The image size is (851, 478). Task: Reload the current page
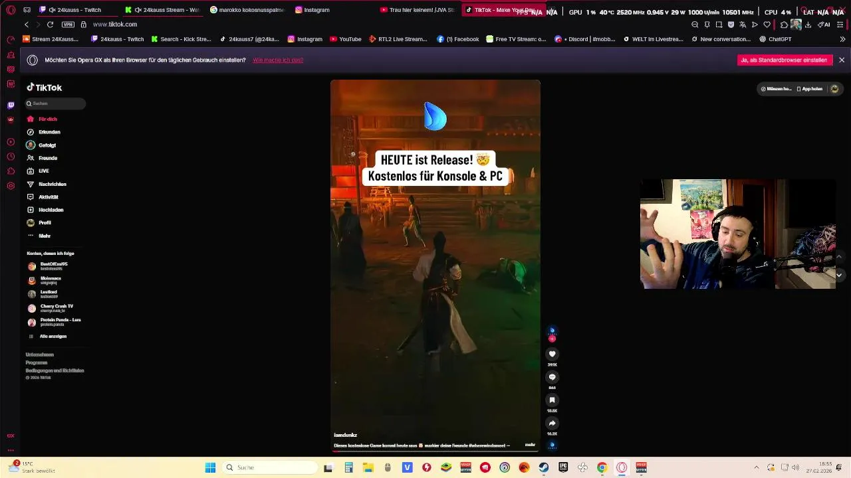[50, 25]
